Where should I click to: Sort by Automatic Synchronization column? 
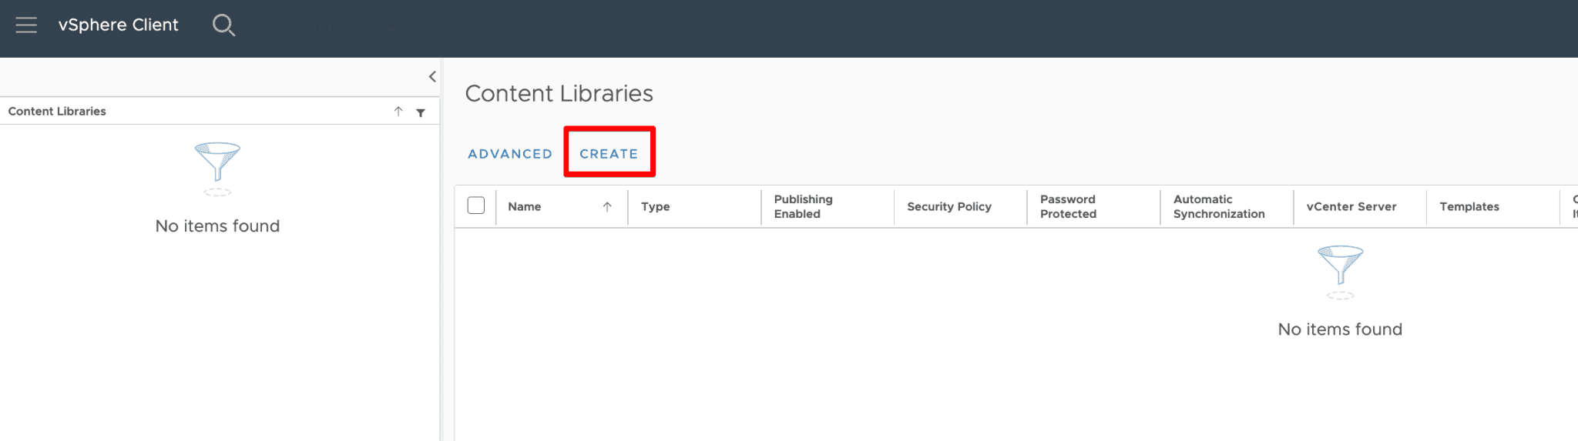(x=1219, y=206)
